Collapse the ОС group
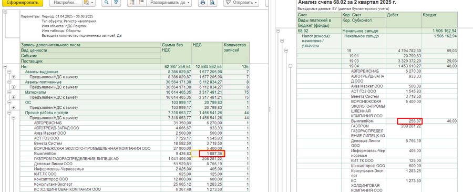Screen dimensions: 473x192 (x=9, y=103)
